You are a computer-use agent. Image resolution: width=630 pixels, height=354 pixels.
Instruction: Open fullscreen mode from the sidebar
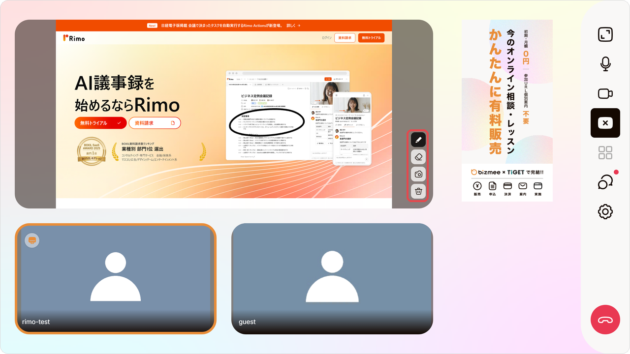[x=605, y=34]
